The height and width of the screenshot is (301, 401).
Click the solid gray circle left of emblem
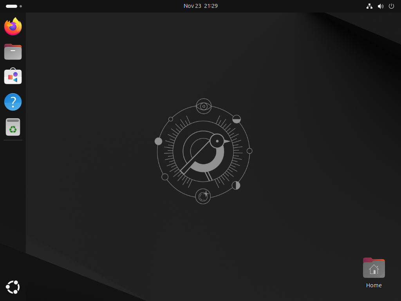point(158,141)
